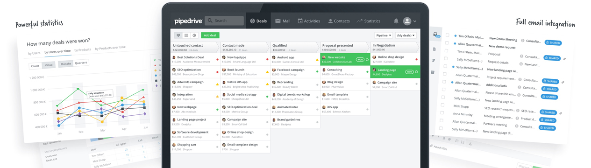Open the notifications bell
This screenshot has width=591, height=168.
coord(396,21)
